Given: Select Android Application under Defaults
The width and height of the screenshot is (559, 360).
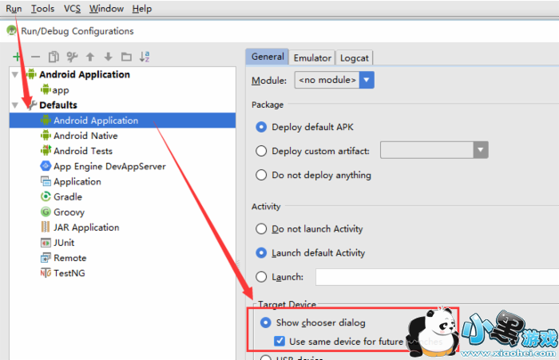Looking at the screenshot, I should click(x=123, y=121).
